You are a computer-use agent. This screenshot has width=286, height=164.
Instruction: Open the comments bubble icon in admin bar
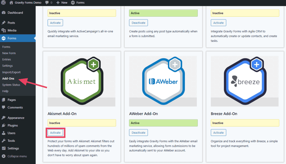(x=47, y=3)
